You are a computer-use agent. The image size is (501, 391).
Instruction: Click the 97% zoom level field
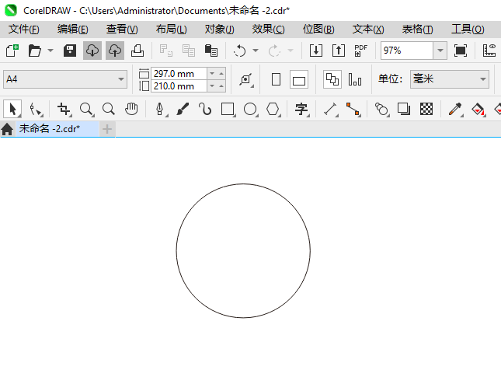(x=407, y=51)
